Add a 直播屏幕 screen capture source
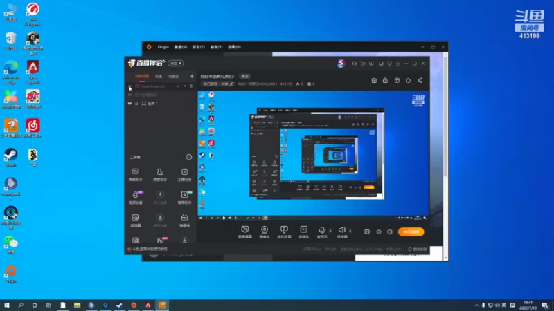 pyautogui.click(x=245, y=232)
